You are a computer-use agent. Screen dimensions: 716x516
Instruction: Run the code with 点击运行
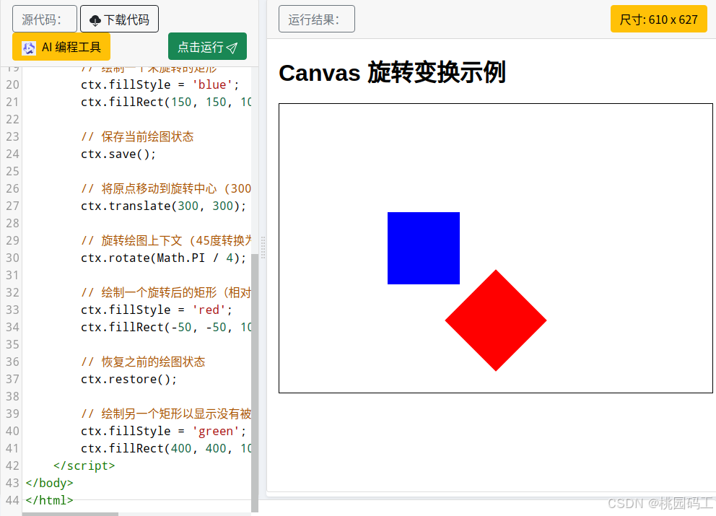pos(207,47)
